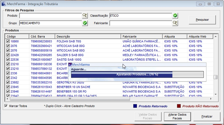224x125 pixels.
Task: Sort by the Descrição column header
Action: point(88,36)
